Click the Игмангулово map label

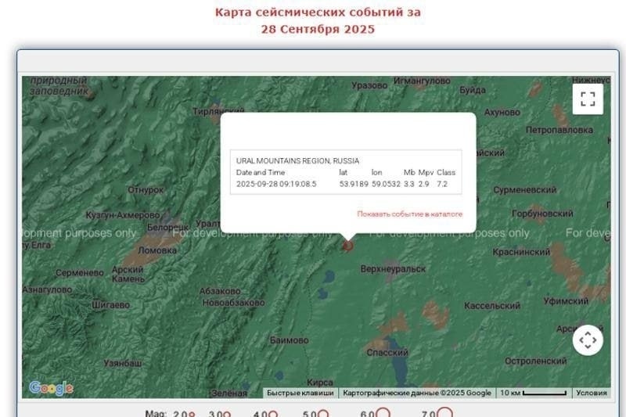coord(422,81)
